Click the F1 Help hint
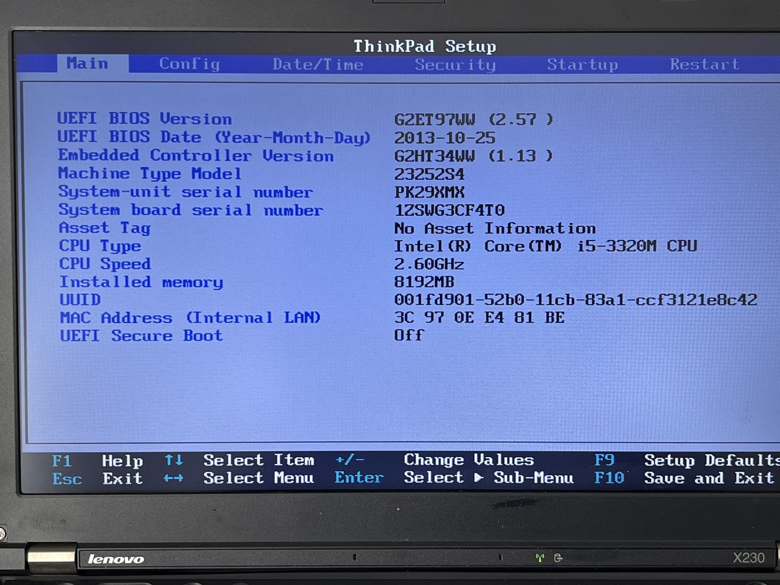Viewport: 780px width, 585px height. pyautogui.click(x=97, y=461)
